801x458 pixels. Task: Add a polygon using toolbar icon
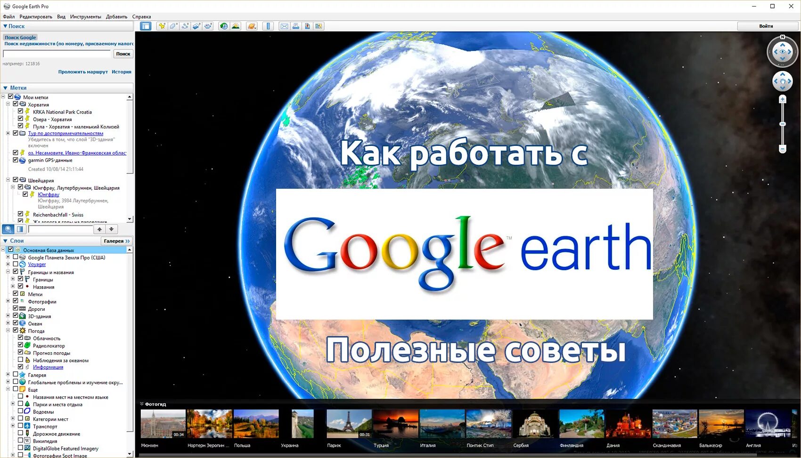173,26
